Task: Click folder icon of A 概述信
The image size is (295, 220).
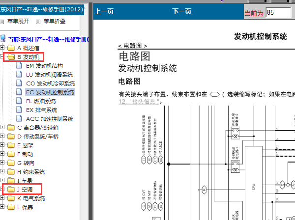Action: [x=11, y=48]
